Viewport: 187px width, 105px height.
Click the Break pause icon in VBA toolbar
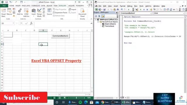[x=144, y=10]
